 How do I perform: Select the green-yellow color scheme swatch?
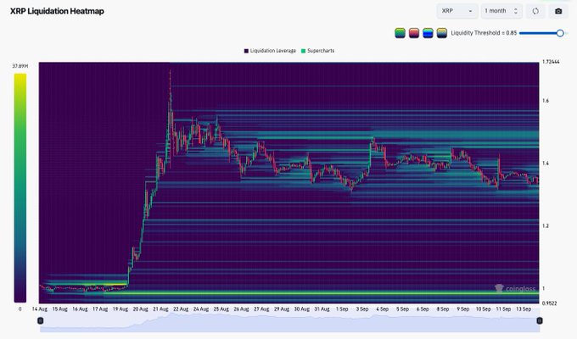[400, 33]
